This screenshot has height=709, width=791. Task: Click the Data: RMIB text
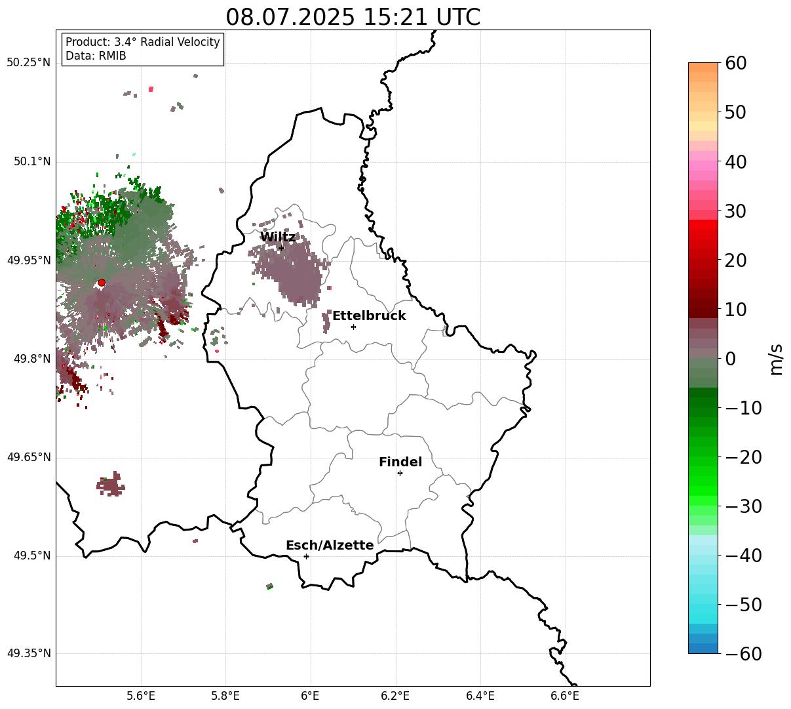pyautogui.click(x=96, y=56)
